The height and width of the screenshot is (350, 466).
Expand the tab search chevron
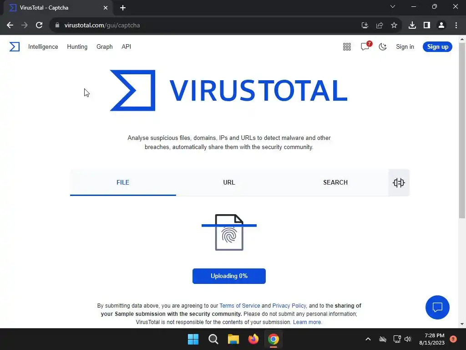point(393,6)
